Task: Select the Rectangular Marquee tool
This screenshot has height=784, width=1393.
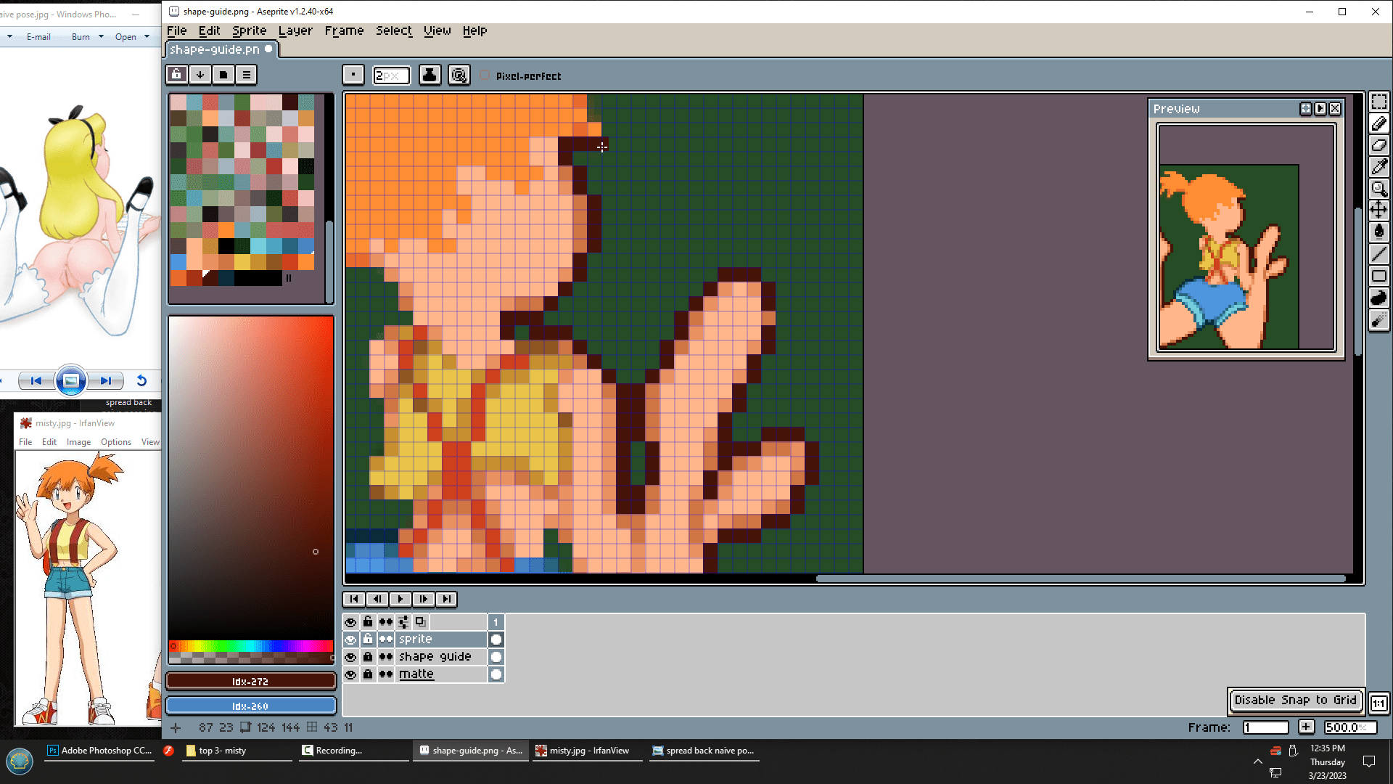Action: 1380,102
